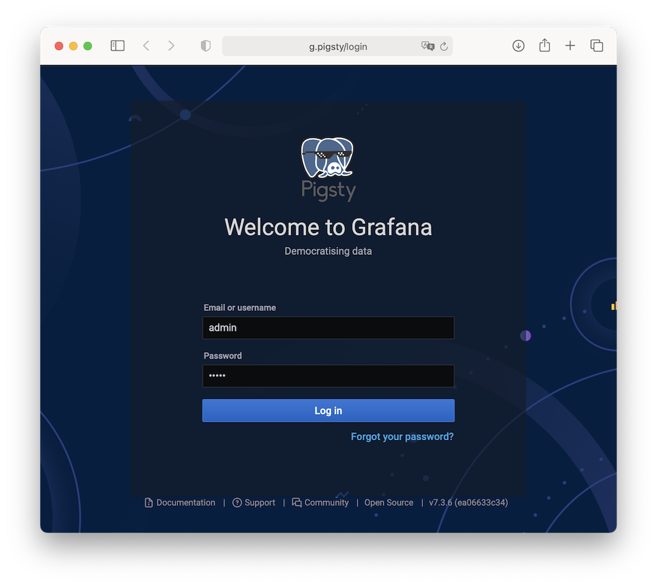Click the Democratising data subtitle
The height and width of the screenshot is (586, 657).
(x=328, y=251)
